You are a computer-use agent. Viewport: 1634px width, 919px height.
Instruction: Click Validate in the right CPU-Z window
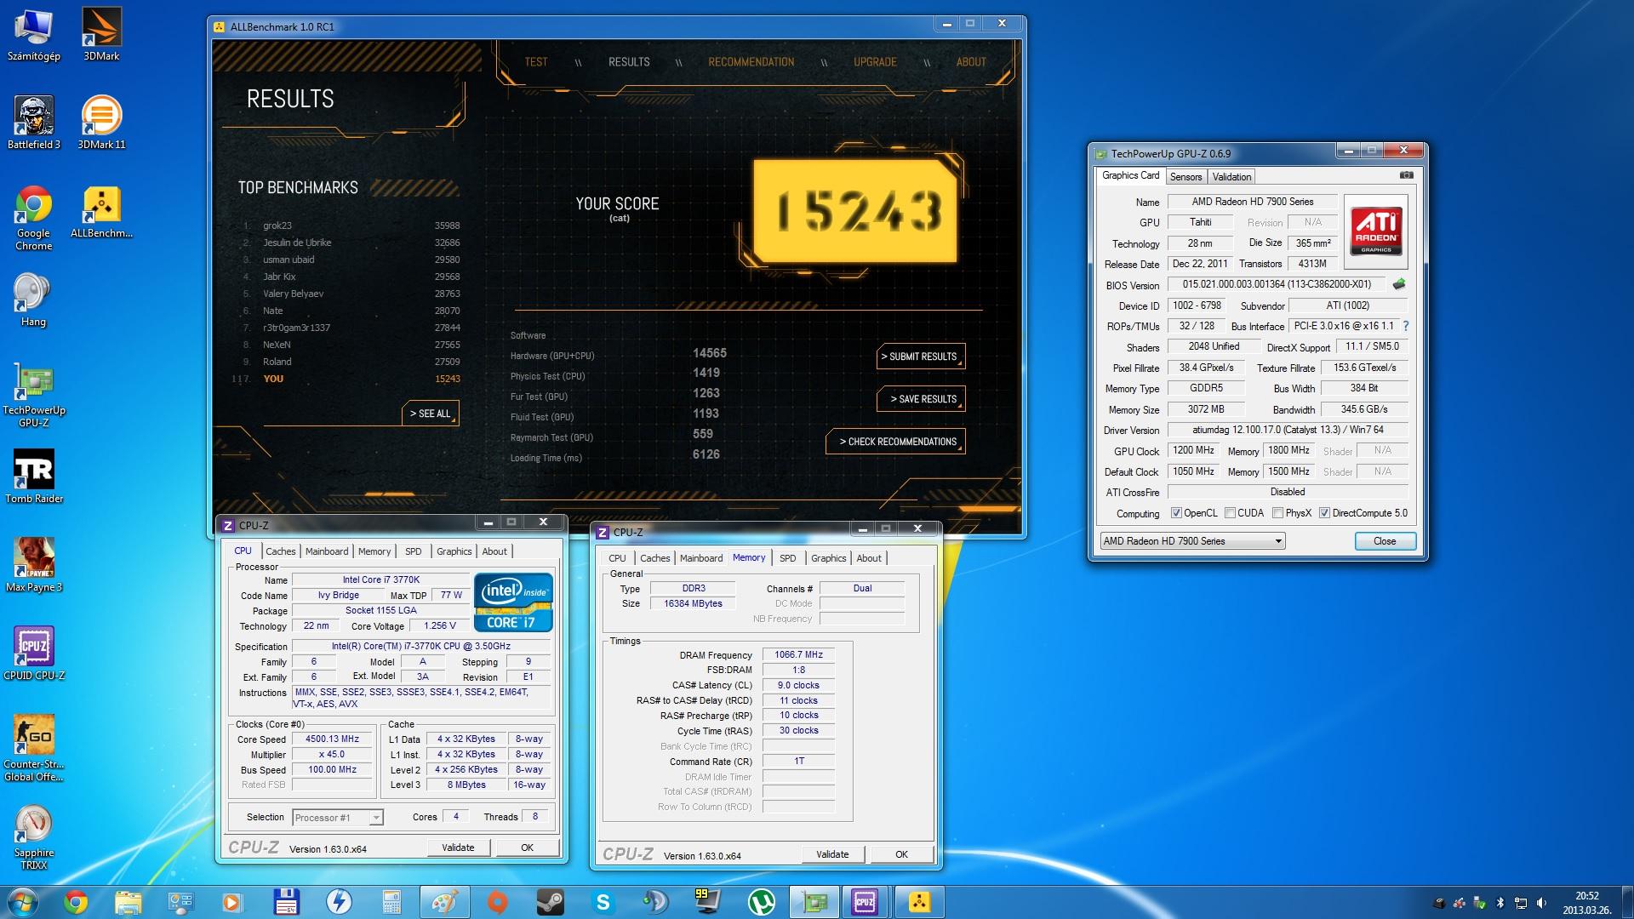click(x=832, y=854)
